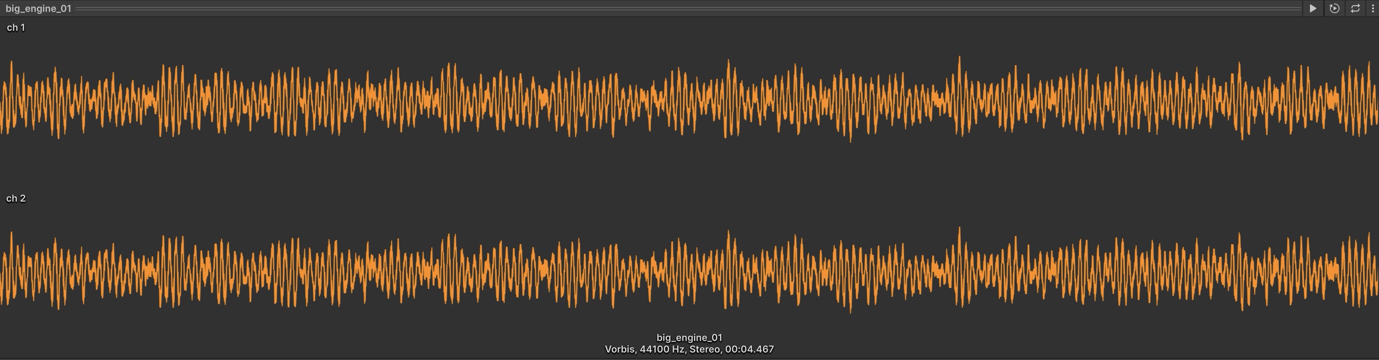Enable loop playback
Image resolution: width=1379 pixels, height=360 pixels.
(1355, 8)
